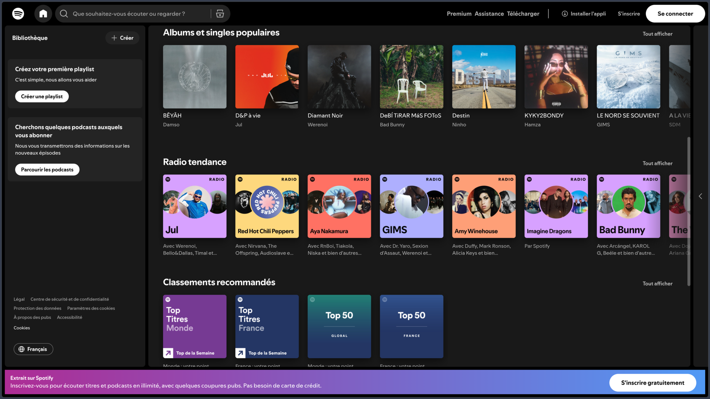
Task: Open Imagine Dragons radio card
Action: pos(556,206)
